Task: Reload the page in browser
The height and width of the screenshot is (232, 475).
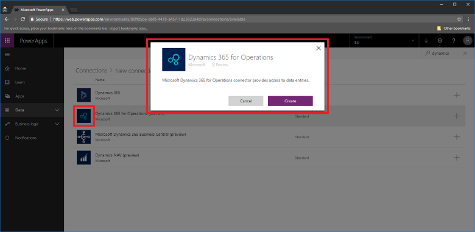Action: pos(23,19)
